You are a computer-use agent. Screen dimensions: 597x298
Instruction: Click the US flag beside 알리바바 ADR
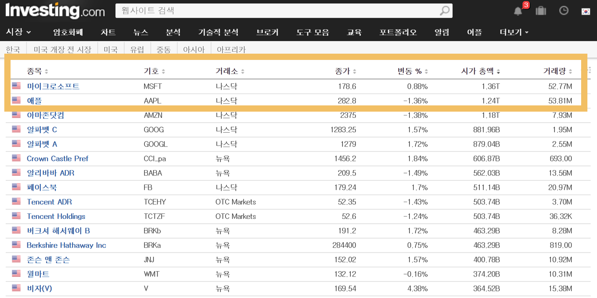click(x=16, y=173)
